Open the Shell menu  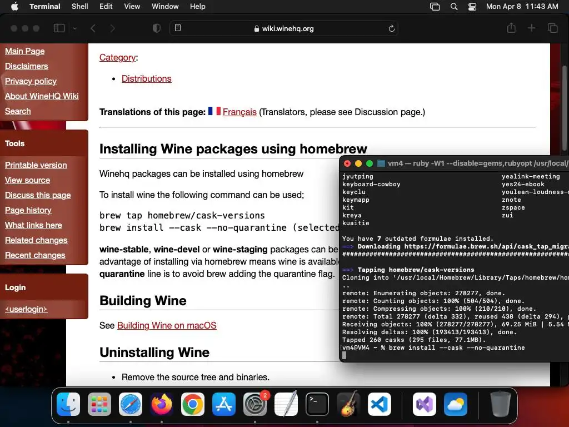click(x=80, y=7)
